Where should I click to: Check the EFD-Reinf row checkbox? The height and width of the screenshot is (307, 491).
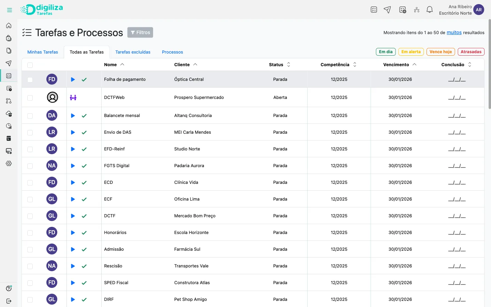(30, 149)
